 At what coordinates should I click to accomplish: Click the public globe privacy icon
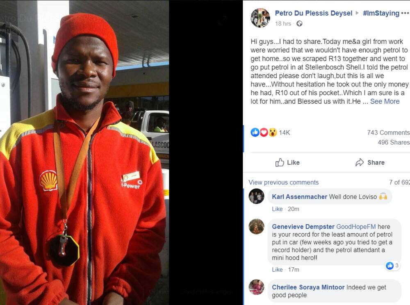299,24
